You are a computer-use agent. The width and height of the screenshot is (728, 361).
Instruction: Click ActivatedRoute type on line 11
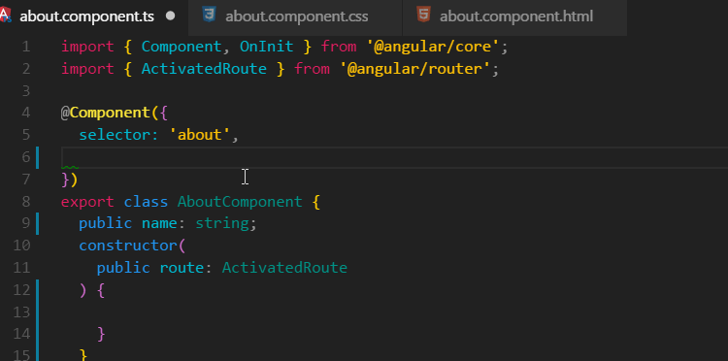tap(284, 268)
